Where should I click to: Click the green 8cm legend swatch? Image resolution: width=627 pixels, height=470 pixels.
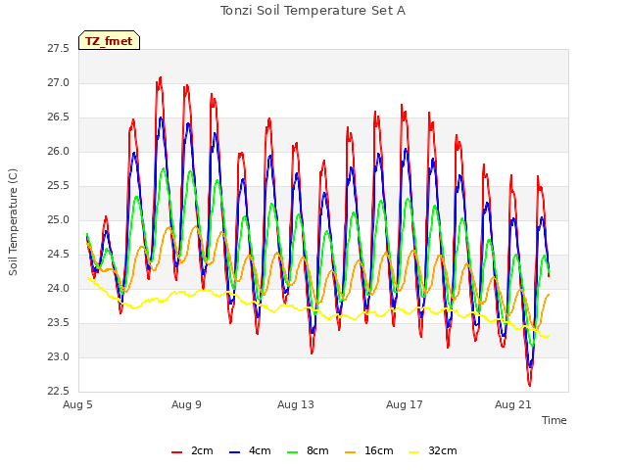[x=292, y=452]
